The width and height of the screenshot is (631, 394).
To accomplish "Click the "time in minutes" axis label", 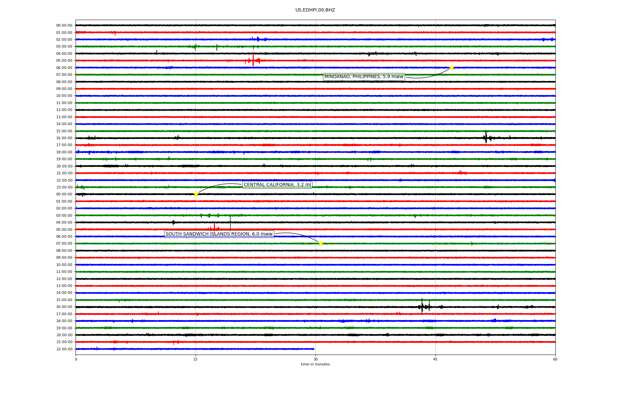I will point(315,364).
